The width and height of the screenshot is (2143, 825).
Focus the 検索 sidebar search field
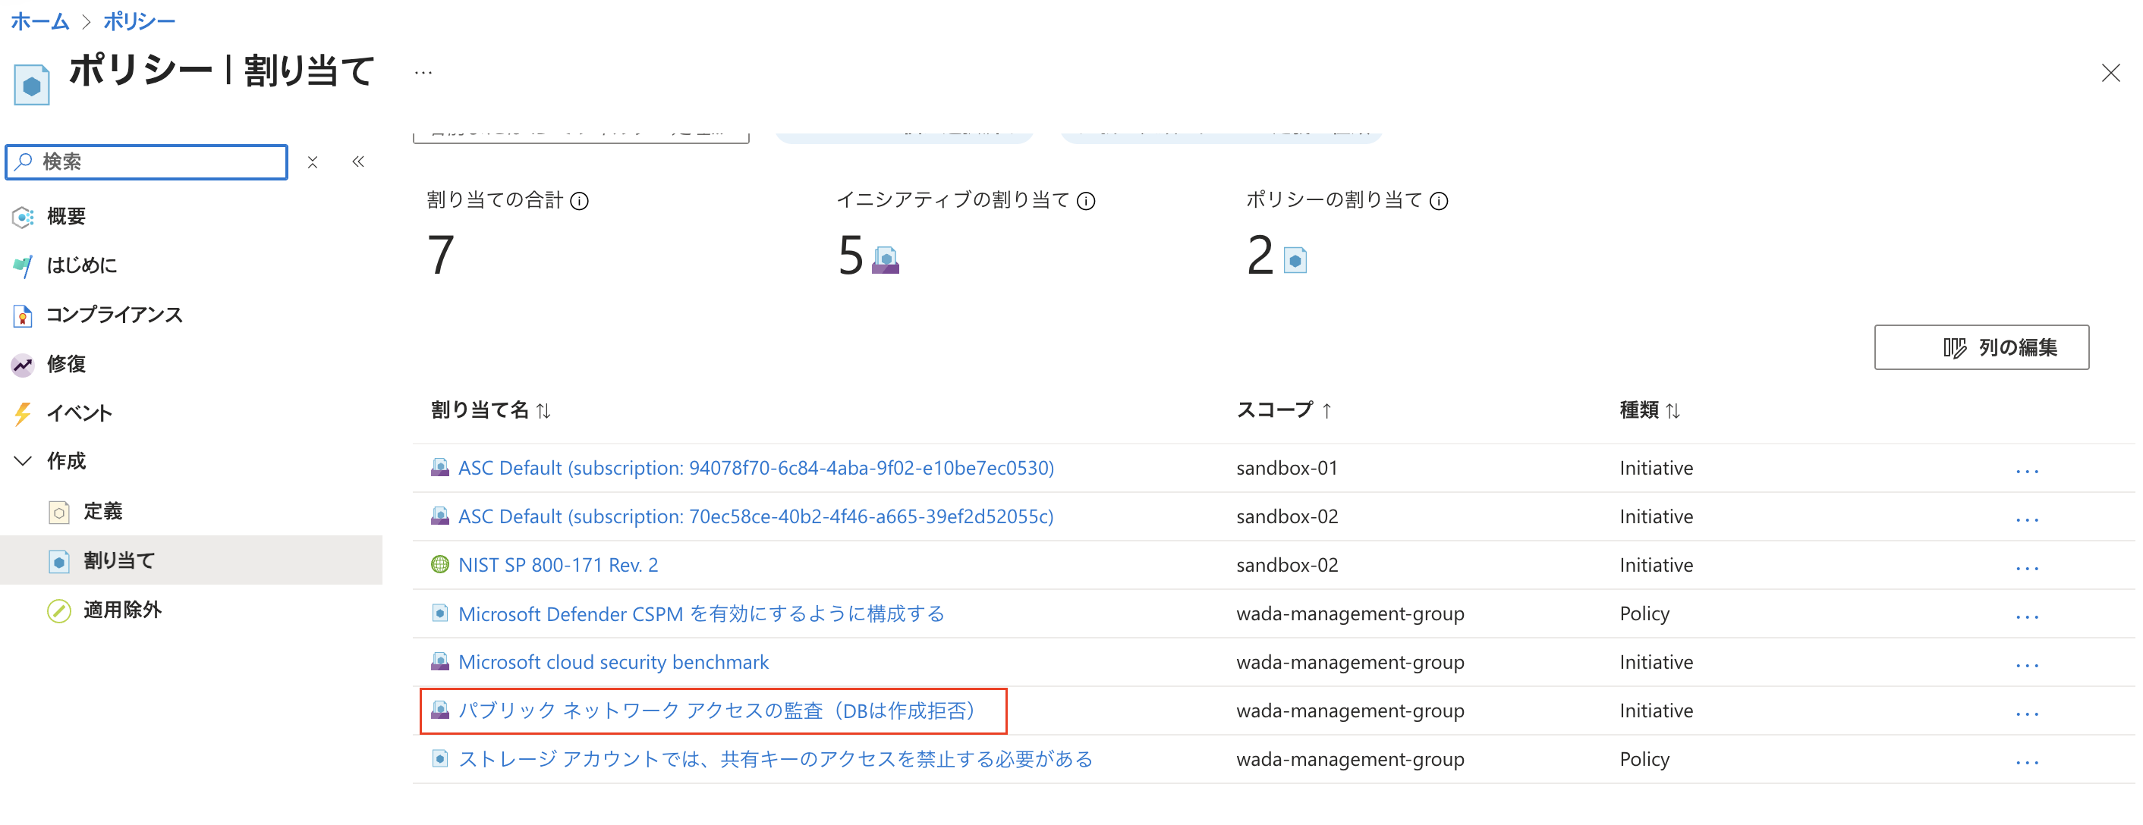point(146,162)
